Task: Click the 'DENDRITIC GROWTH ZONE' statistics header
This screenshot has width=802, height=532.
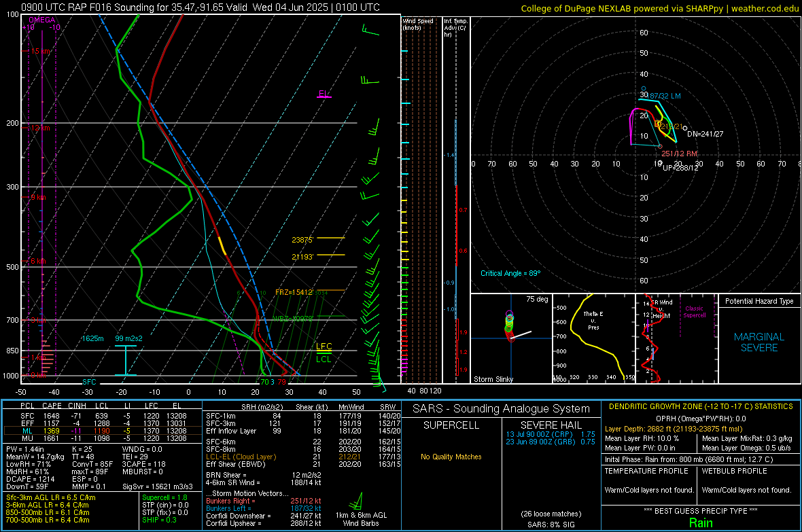Action: point(701,406)
